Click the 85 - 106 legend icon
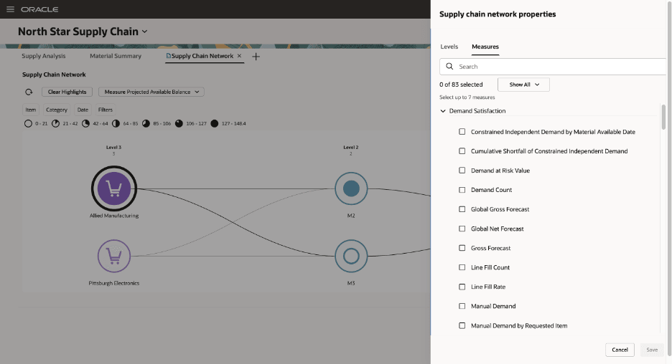 pyautogui.click(x=146, y=124)
